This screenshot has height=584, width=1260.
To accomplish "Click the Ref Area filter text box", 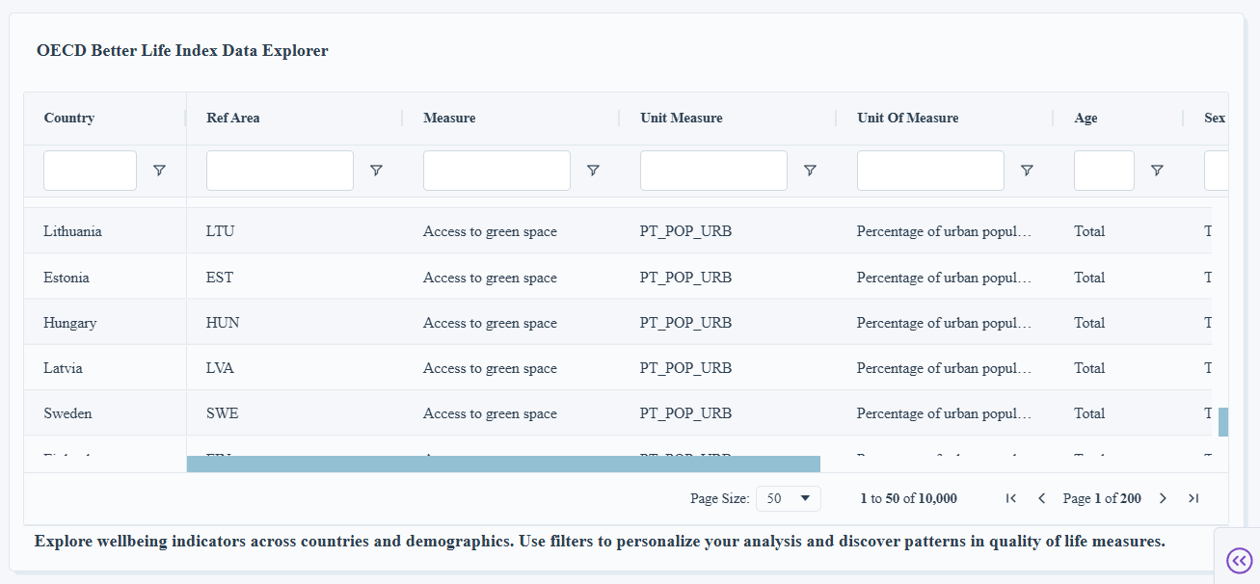I will [280, 171].
